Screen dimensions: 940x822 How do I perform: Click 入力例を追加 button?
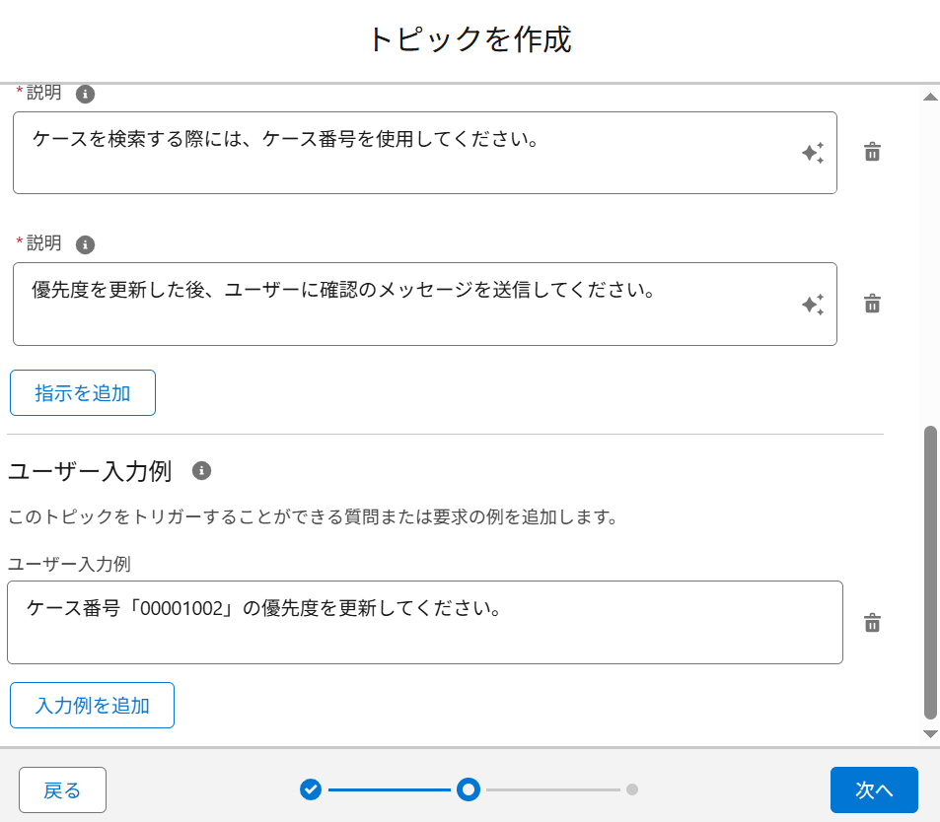tap(93, 705)
